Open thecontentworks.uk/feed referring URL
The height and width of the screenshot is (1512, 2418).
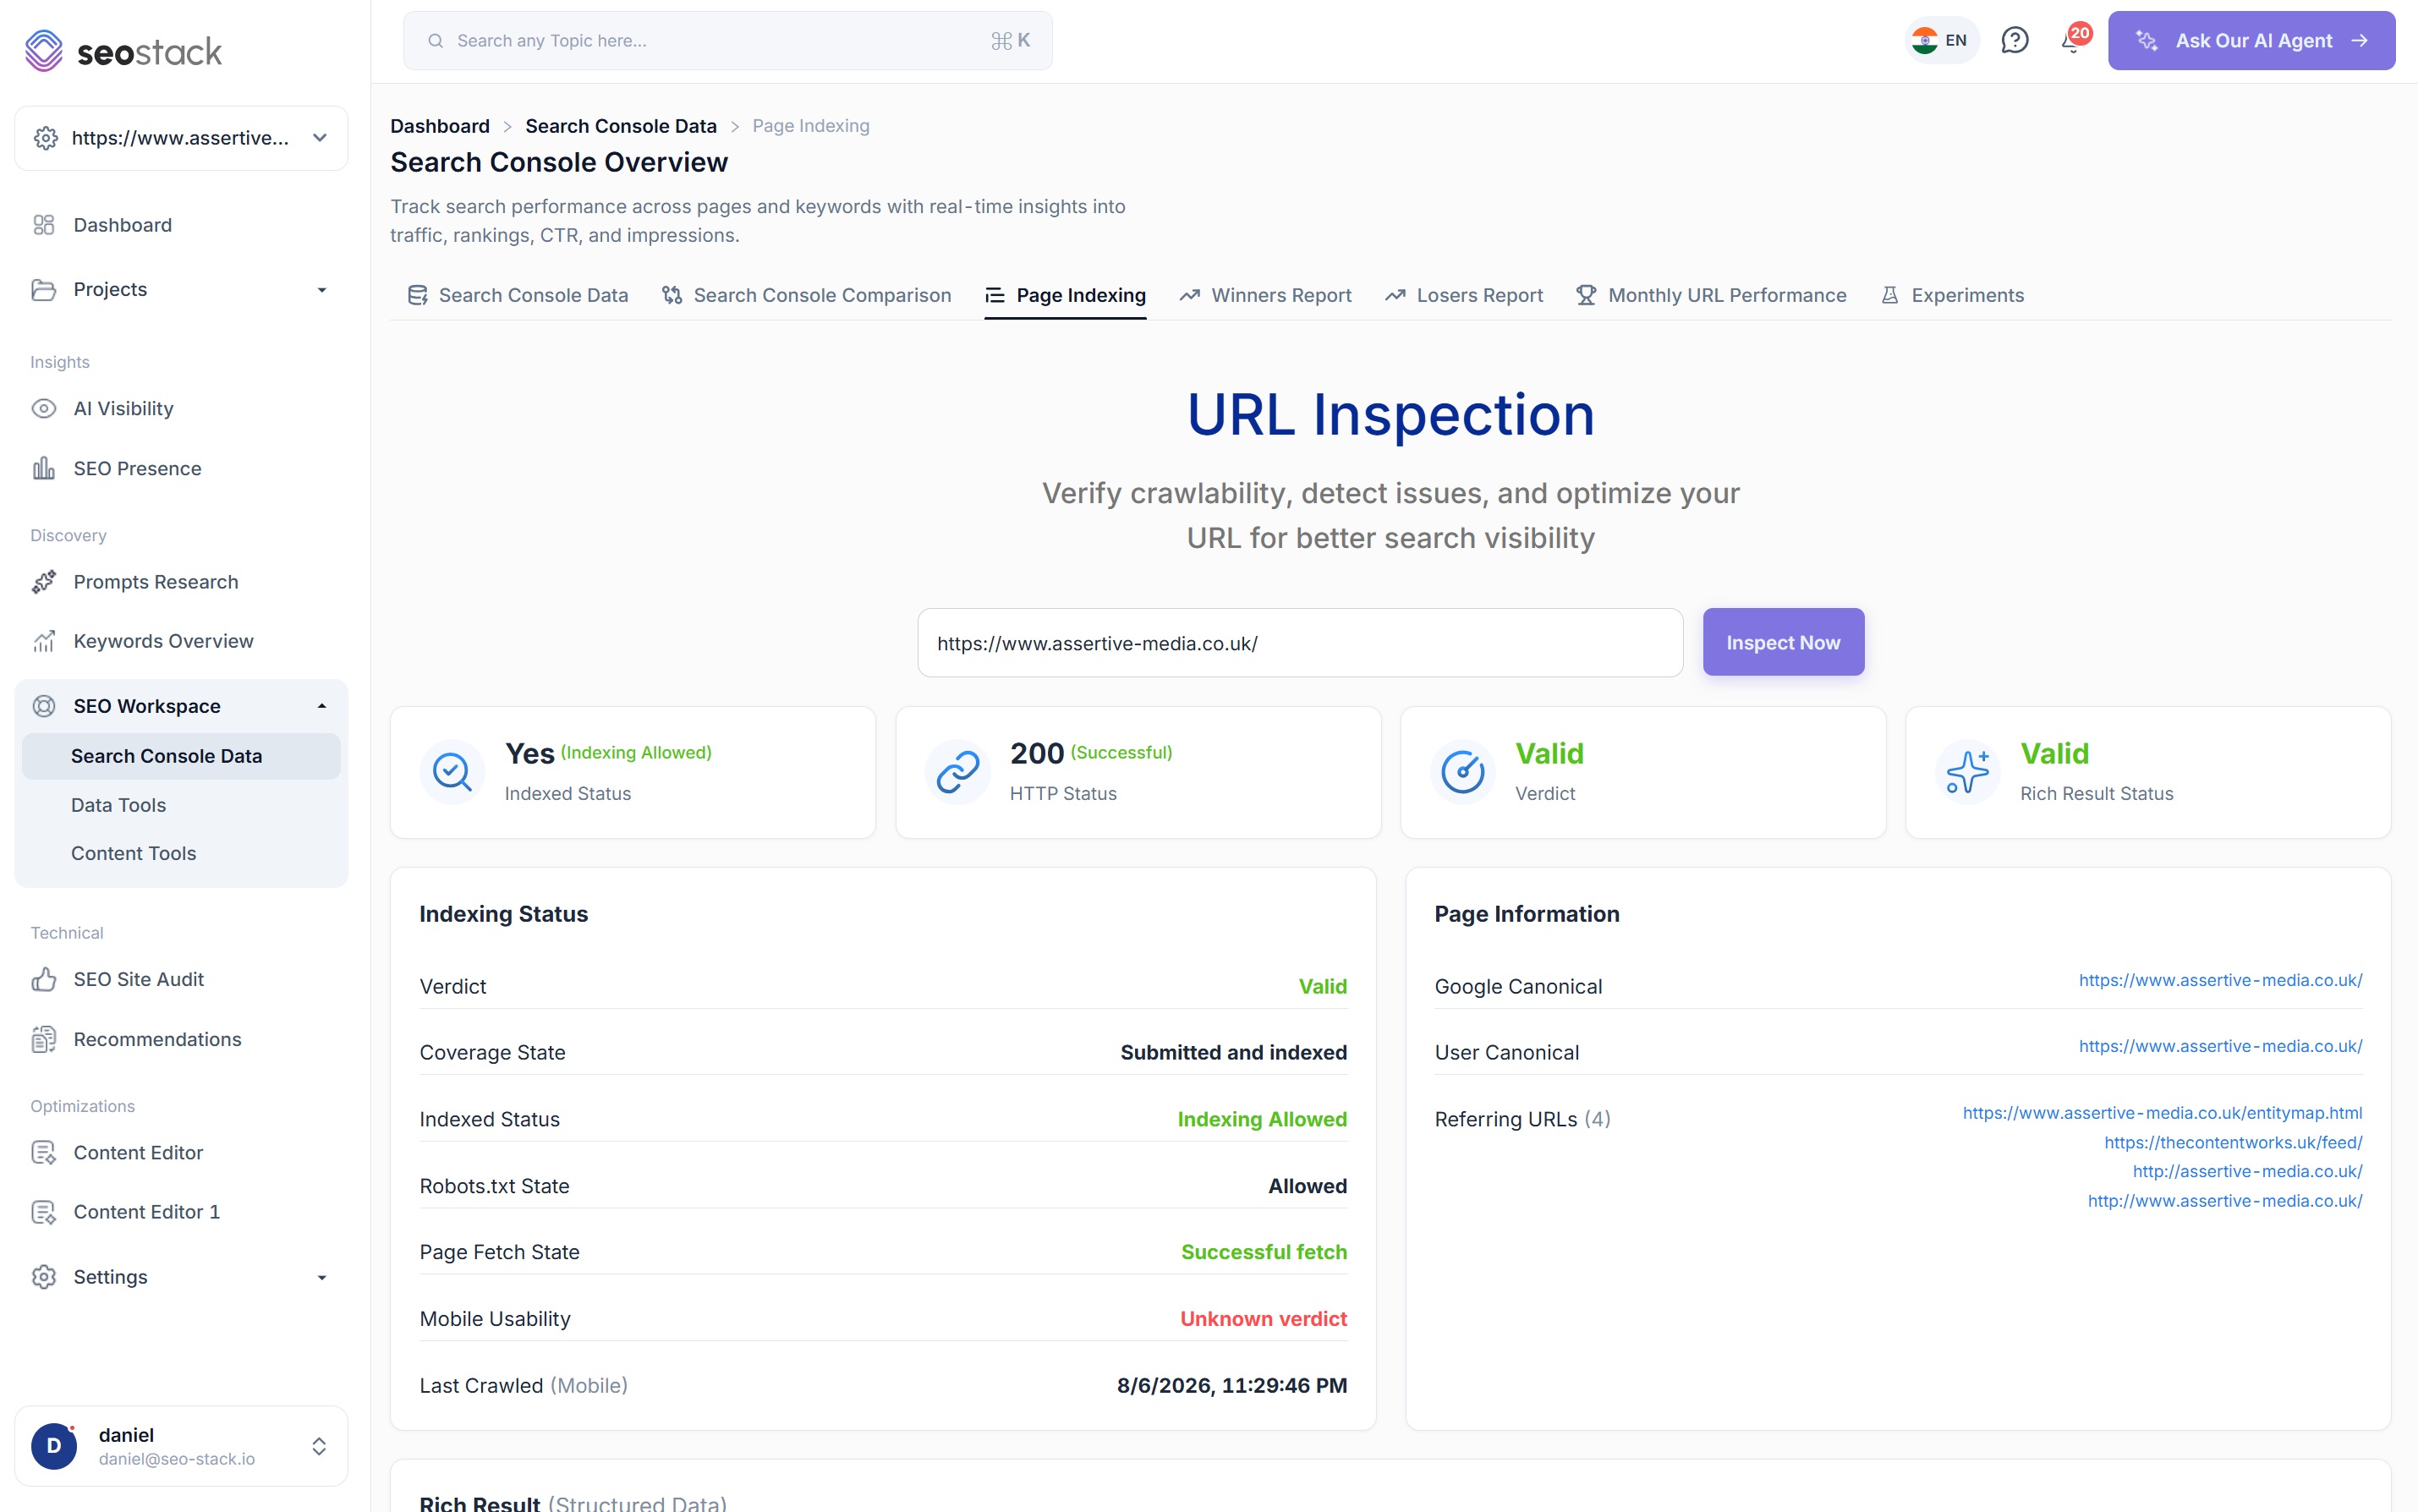pyautogui.click(x=2233, y=1142)
